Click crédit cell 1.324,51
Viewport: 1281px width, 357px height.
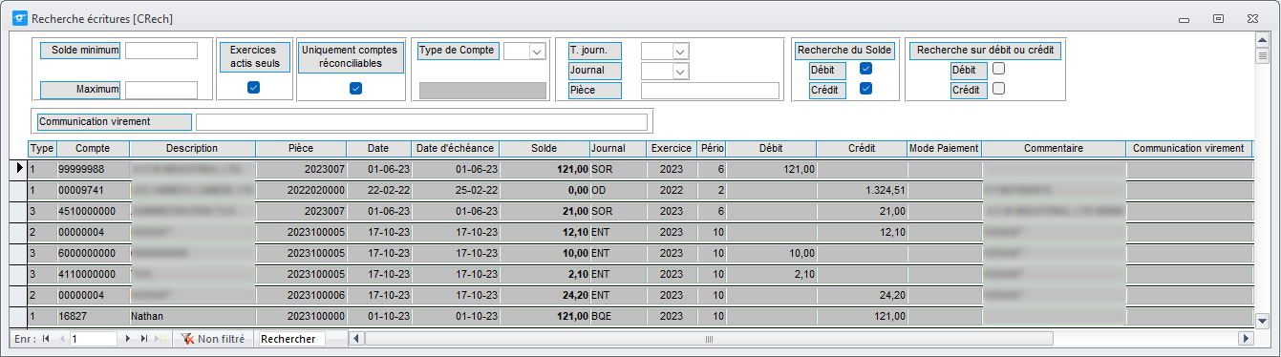[x=862, y=190]
